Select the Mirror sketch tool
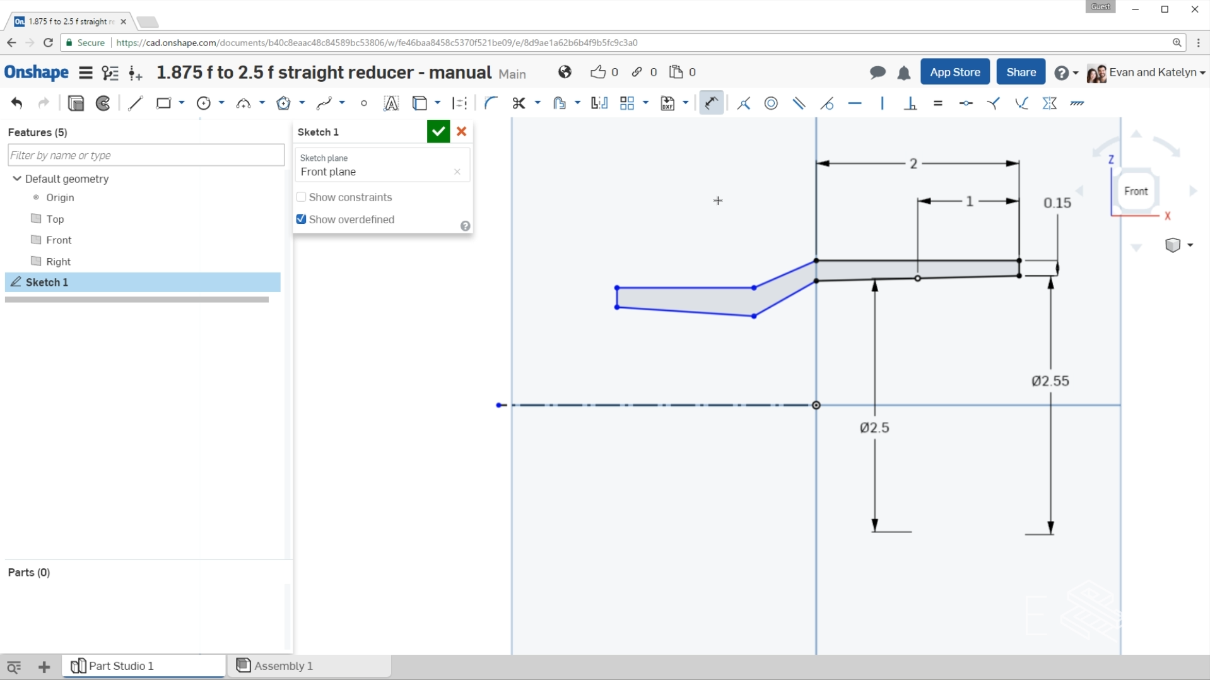Viewport: 1210px width, 680px height. point(599,103)
